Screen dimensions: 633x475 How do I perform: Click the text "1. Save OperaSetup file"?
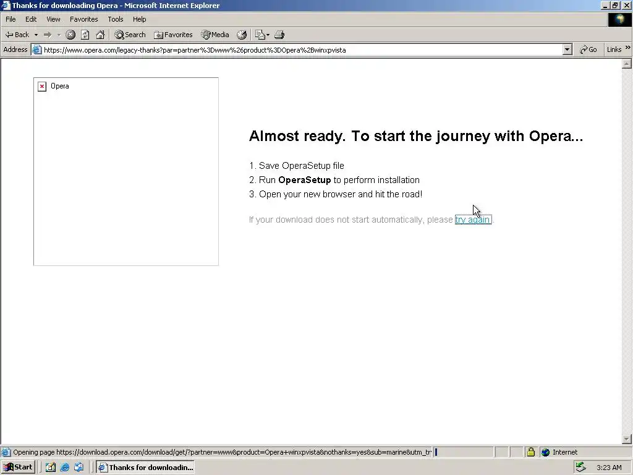pos(297,166)
